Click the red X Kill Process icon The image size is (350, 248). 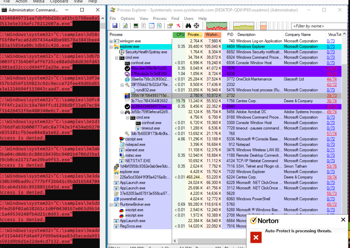point(178,26)
